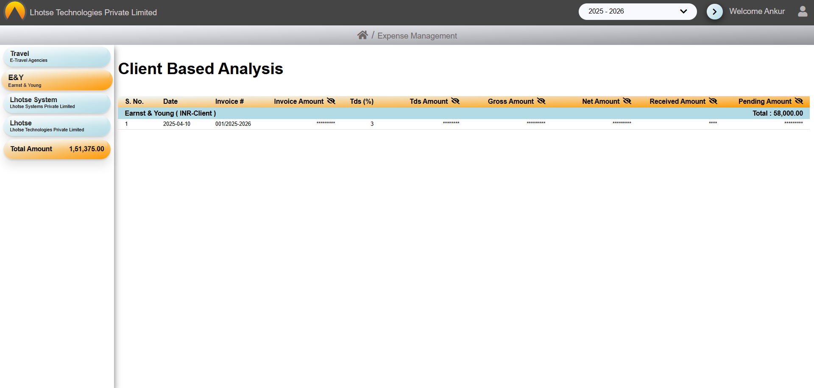Click the masked Pending Amount cell

point(794,123)
